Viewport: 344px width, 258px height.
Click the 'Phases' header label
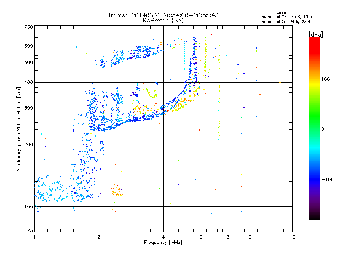(278, 12)
